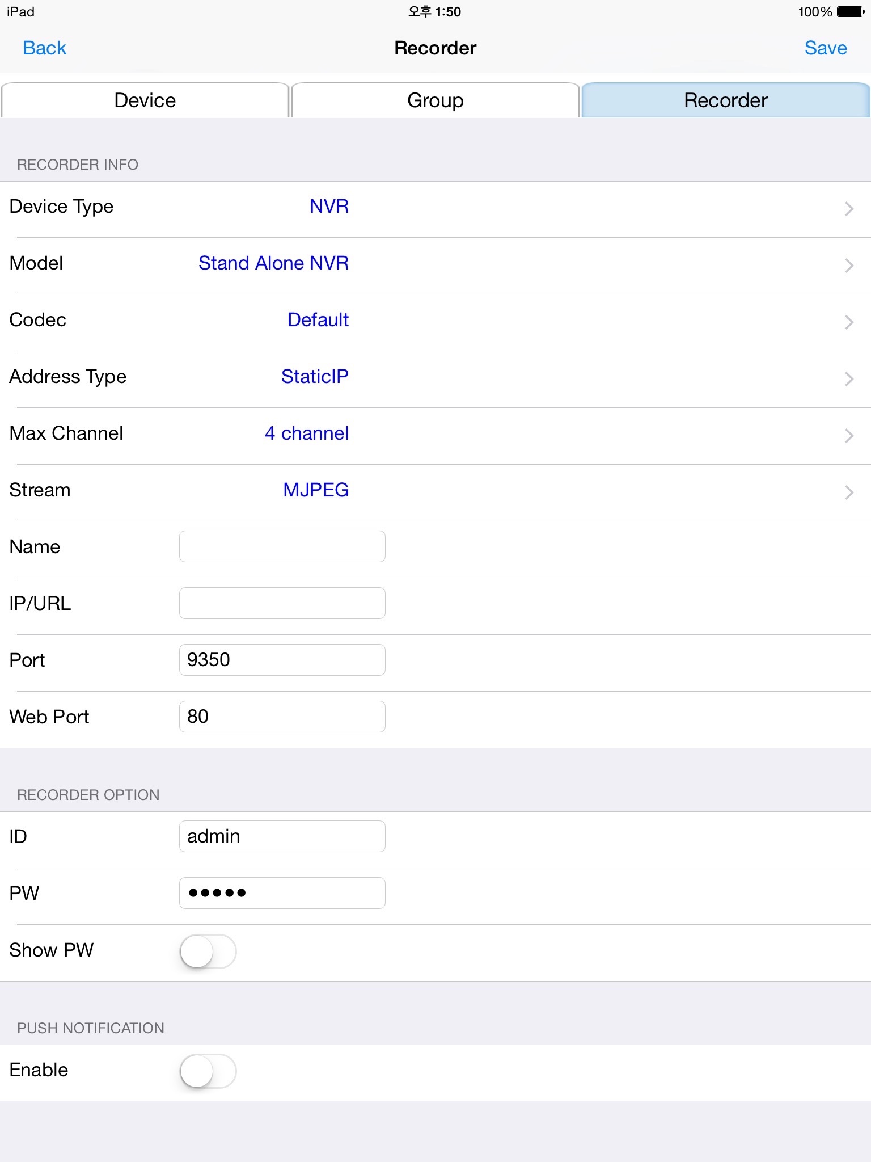
Task: Enable push notification switch
Action: 208,1071
